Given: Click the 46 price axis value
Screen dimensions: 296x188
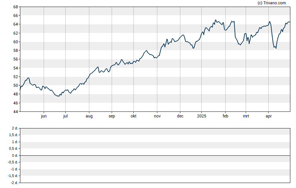Looking at the screenshot, I should [x=15, y=103].
